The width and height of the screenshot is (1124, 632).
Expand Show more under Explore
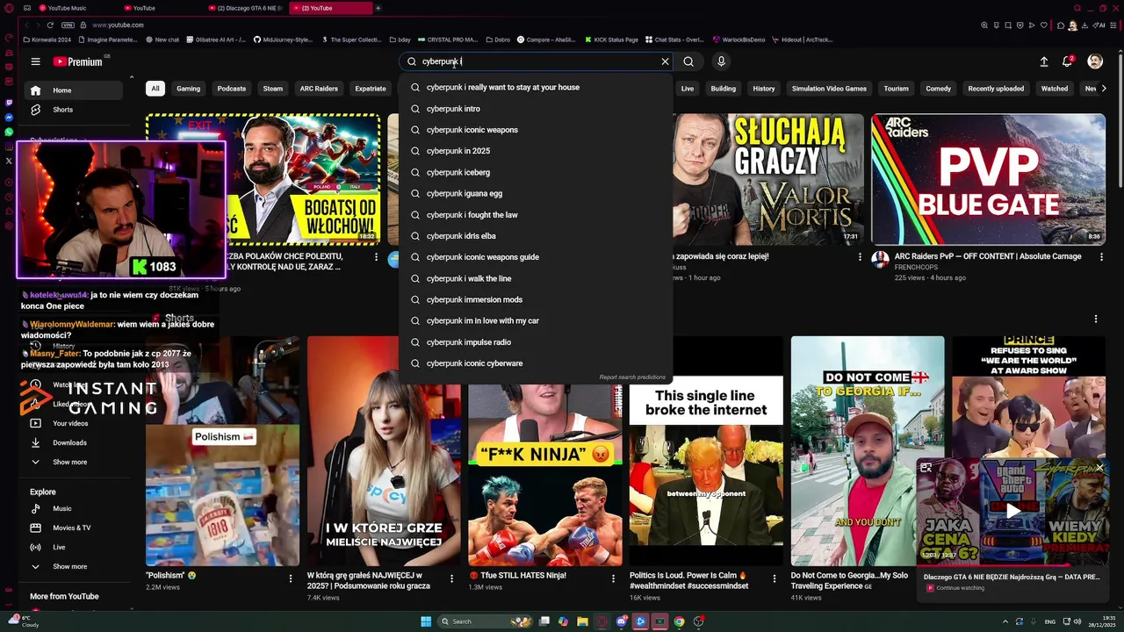74,566
